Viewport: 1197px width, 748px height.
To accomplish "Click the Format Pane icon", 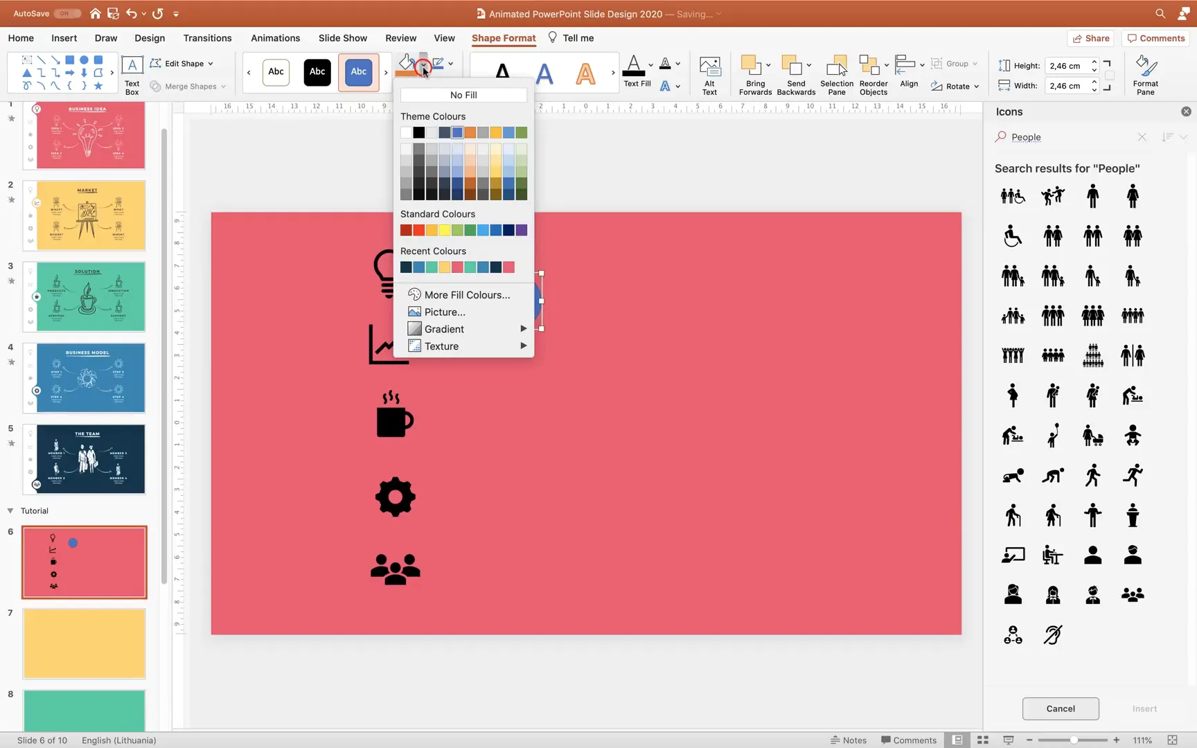I will pos(1145,74).
